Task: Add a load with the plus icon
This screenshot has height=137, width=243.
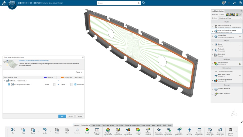Action: point(240,45)
